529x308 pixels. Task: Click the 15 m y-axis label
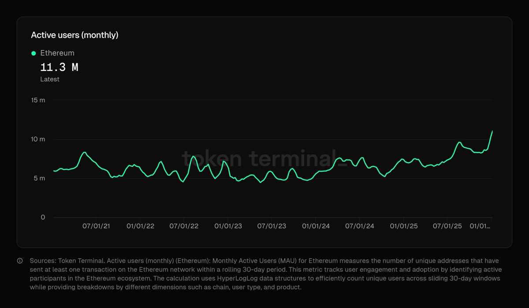37,100
